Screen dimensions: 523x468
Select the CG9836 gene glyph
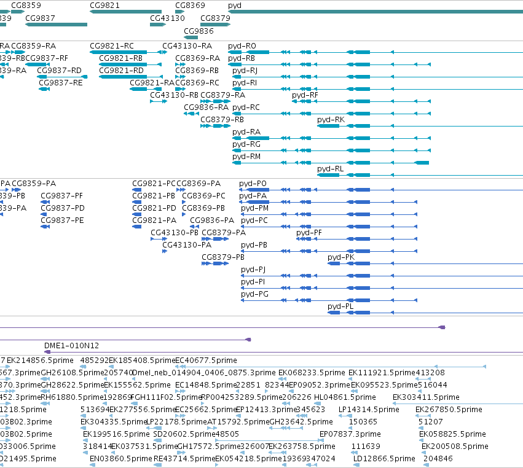[x=191, y=37]
